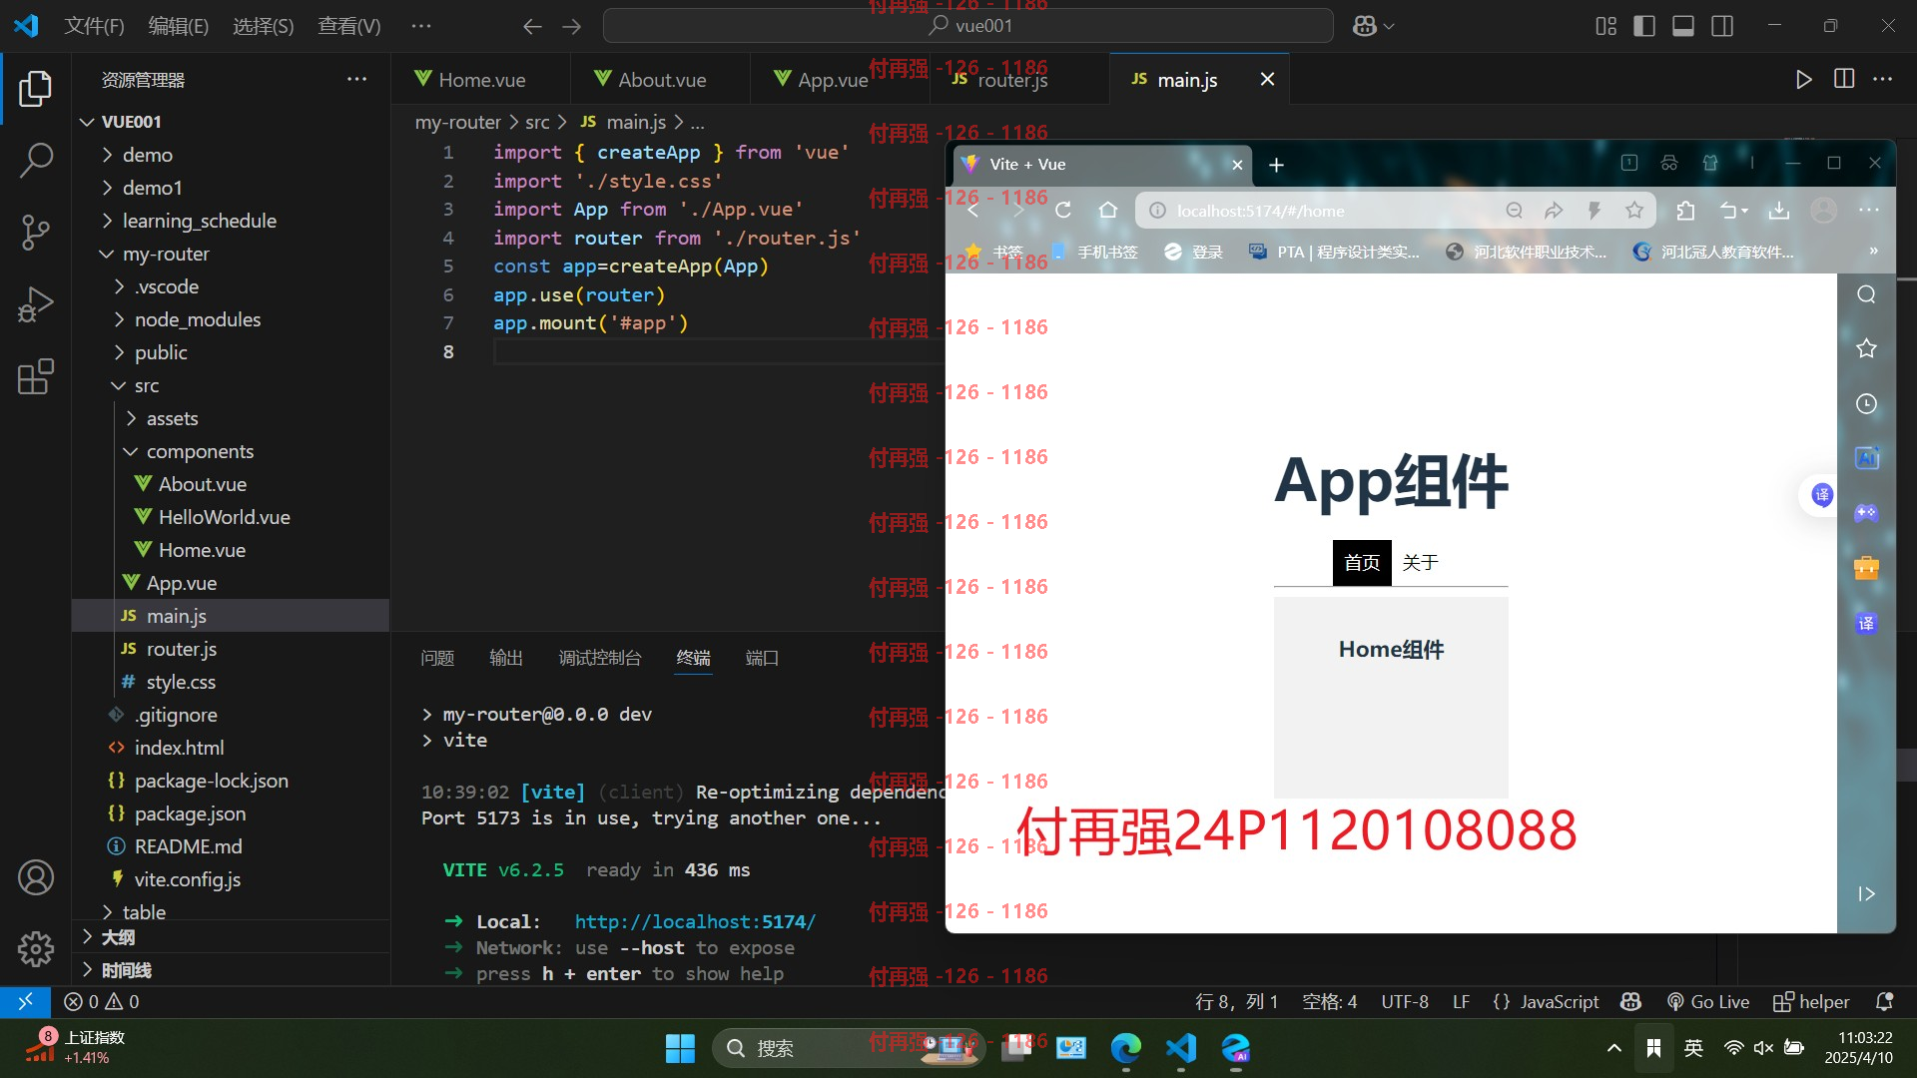Open browser extensions puzzle icon
Screen dimensions: 1917x1078
point(1686,211)
